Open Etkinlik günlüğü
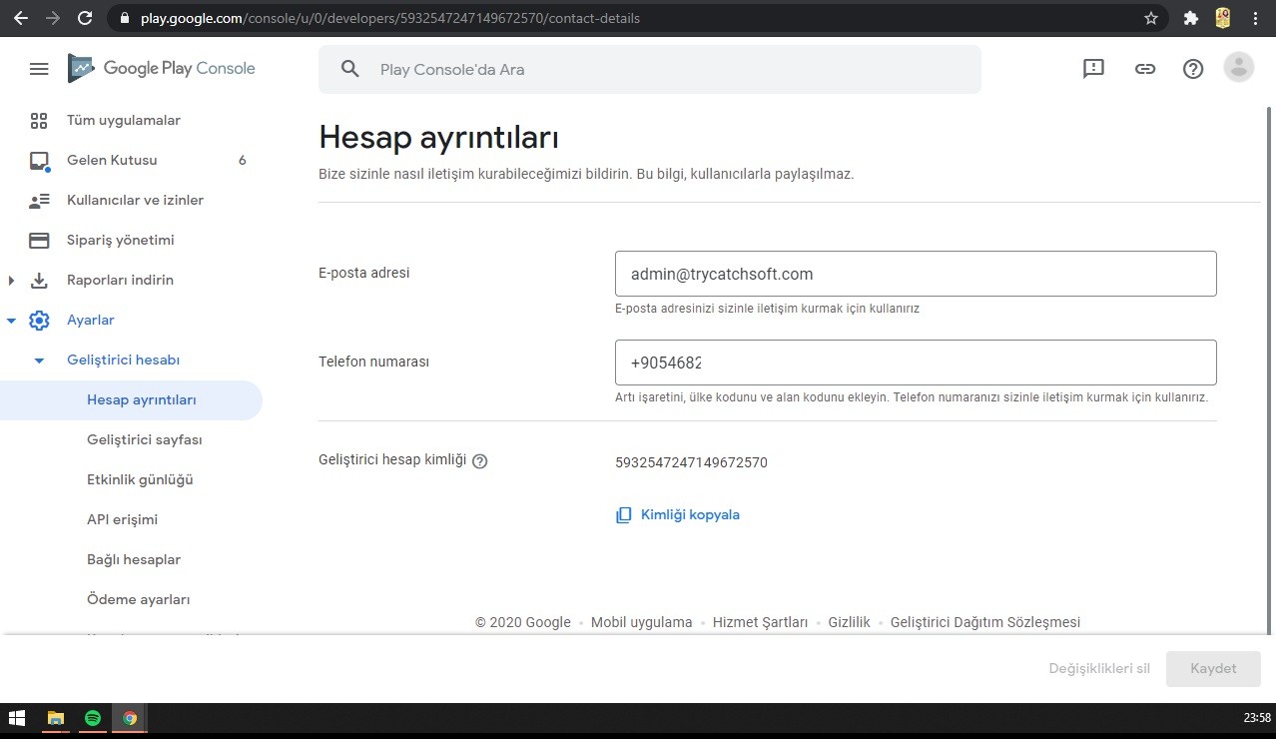The width and height of the screenshot is (1276, 739). tap(140, 480)
